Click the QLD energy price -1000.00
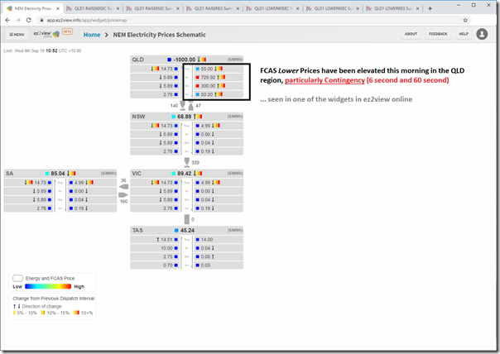 185,60
